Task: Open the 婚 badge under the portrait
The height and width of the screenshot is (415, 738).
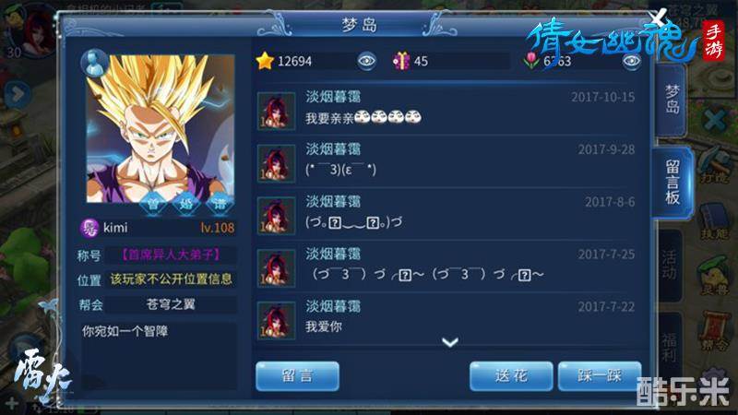Action: tap(186, 204)
